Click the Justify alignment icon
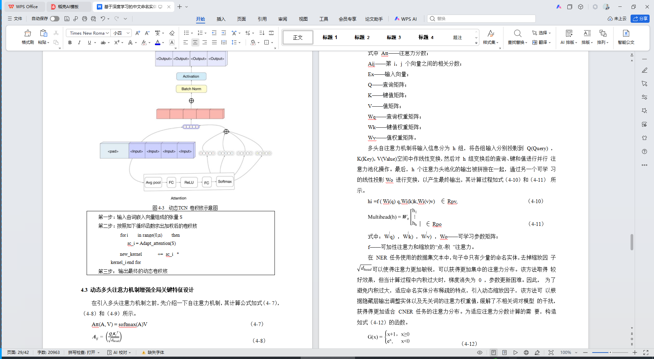This screenshot has width=654, height=359. (x=214, y=42)
